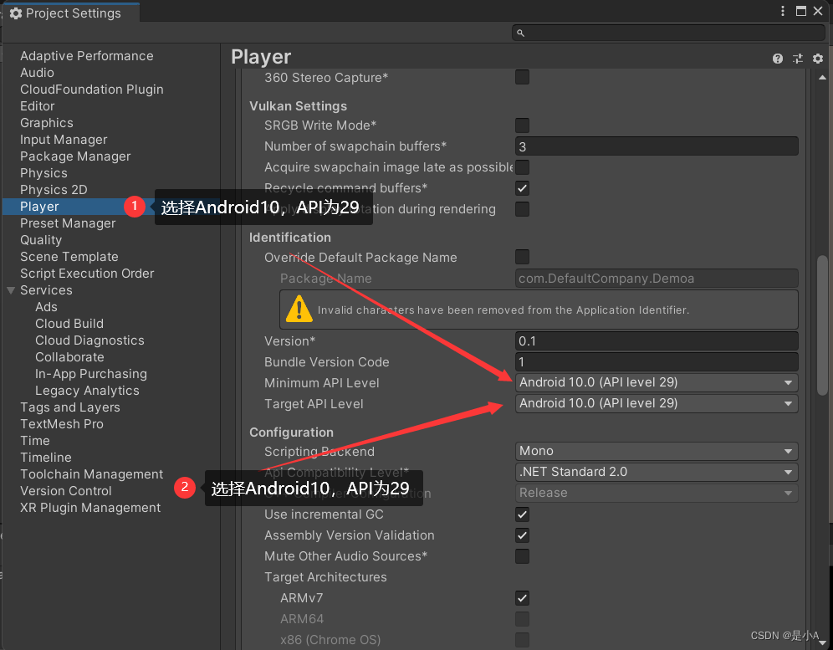Open Scene Template settings
This screenshot has height=650, width=833.
coord(69,257)
